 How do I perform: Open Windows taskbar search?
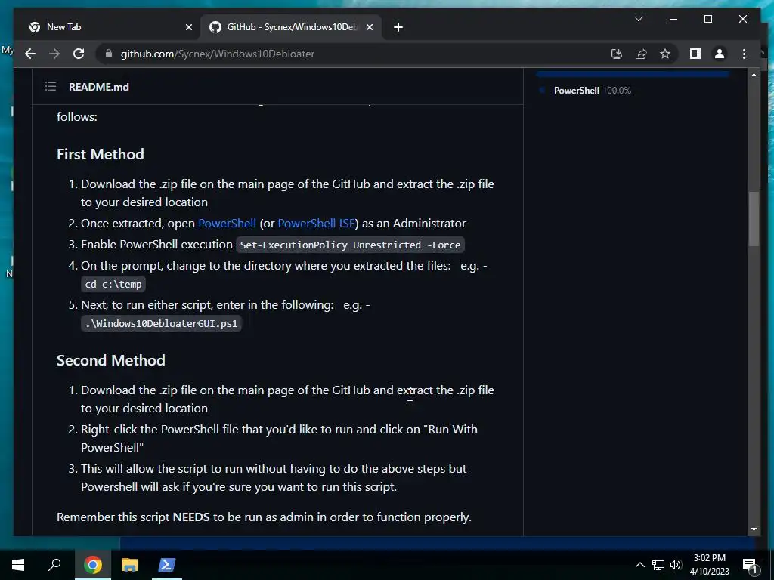pos(54,565)
